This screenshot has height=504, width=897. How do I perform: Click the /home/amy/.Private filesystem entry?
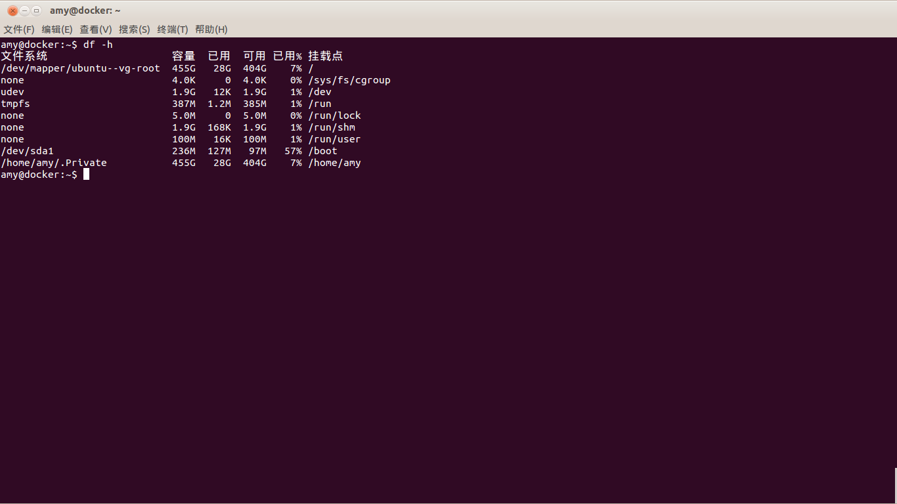54,163
